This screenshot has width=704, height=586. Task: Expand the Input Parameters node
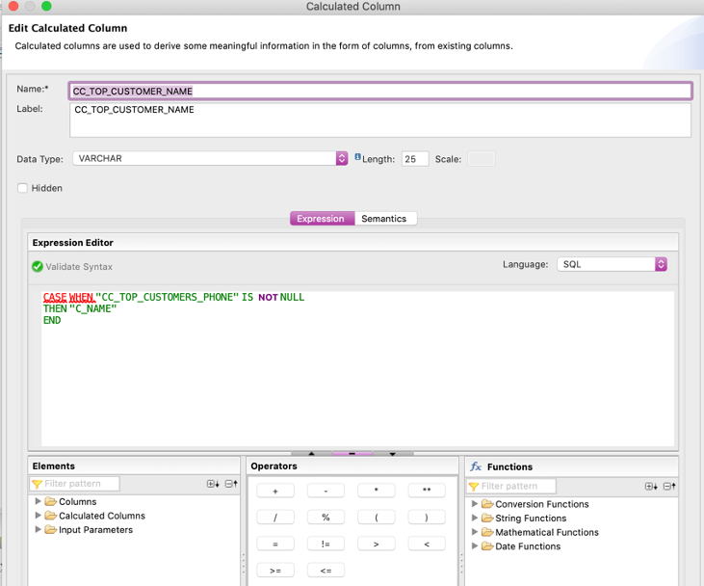pyautogui.click(x=39, y=529)
